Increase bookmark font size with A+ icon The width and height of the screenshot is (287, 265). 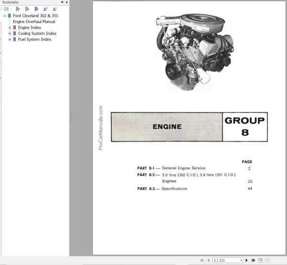tap(45, 9)
